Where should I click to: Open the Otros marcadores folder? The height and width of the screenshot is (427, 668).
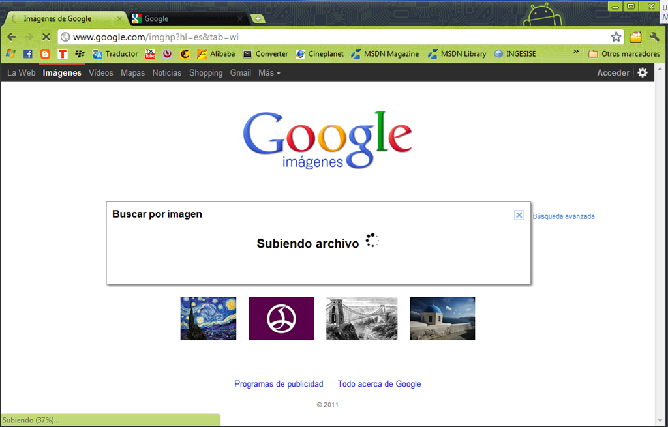tap(624, 54)
